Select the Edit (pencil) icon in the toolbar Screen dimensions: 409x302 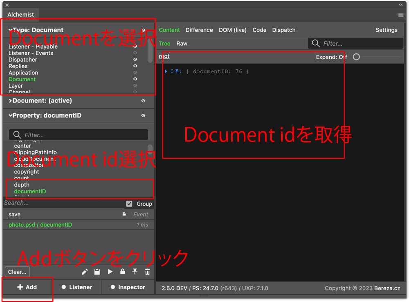pos(85,271)
